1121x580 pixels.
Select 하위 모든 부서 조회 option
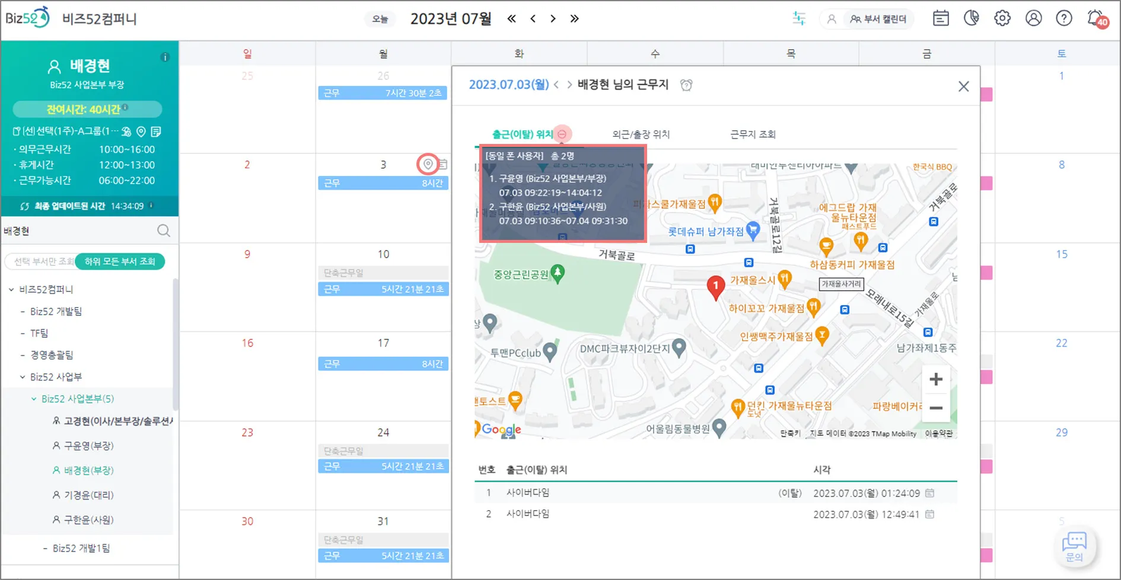[x=120, y=261]
